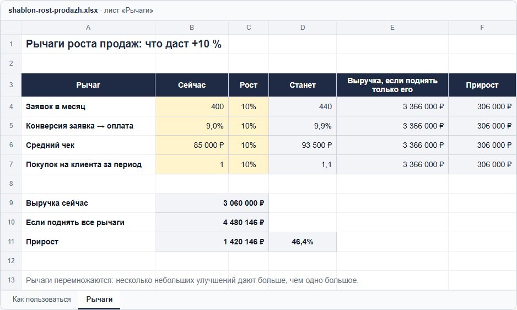Select the «Заявок в месяц» cell
Viewport: 517px width, 310px height.
(88, 106)
